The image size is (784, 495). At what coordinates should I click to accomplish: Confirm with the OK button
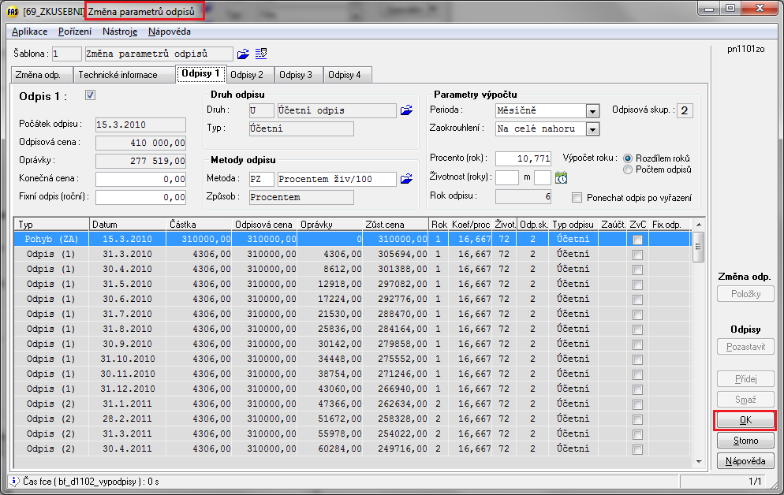pyautogui.click(x=745, y=421)
